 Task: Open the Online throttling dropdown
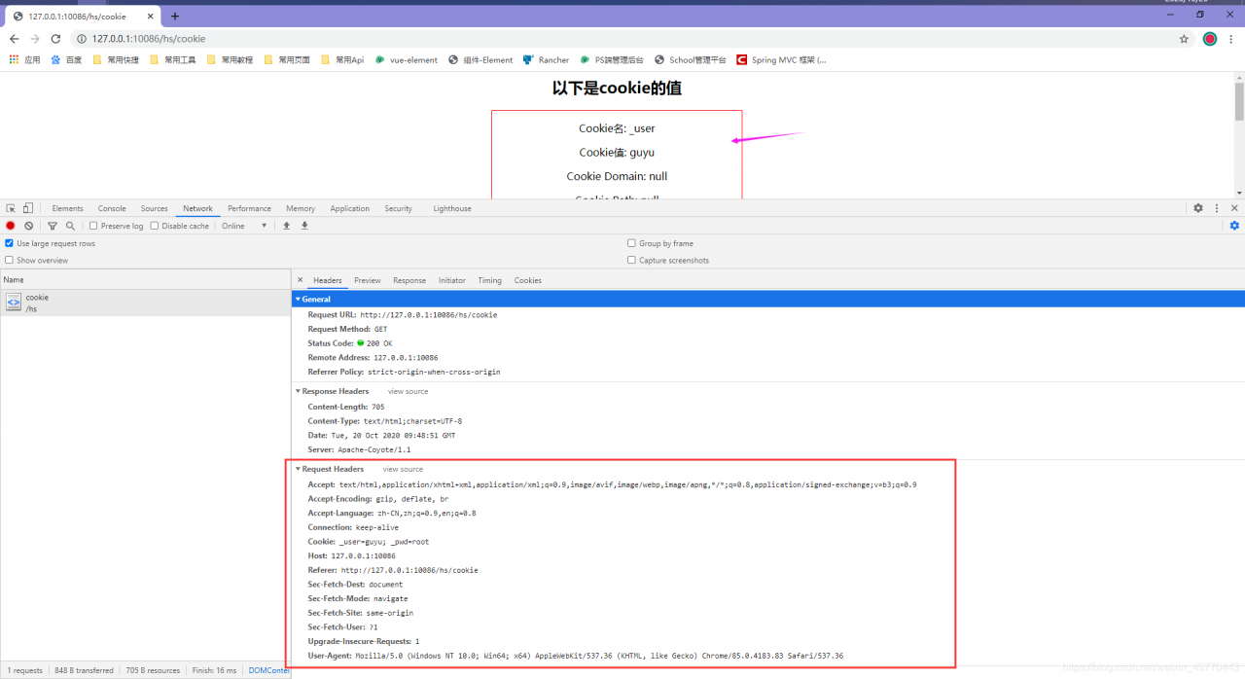click(244, 226)
